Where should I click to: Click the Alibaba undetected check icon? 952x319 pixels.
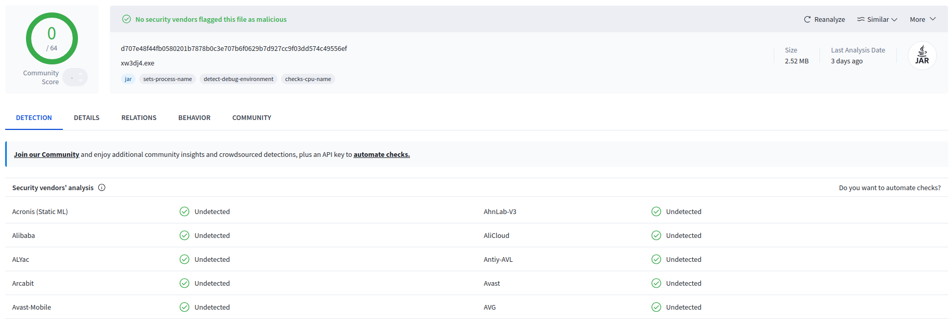coord(184,235)
